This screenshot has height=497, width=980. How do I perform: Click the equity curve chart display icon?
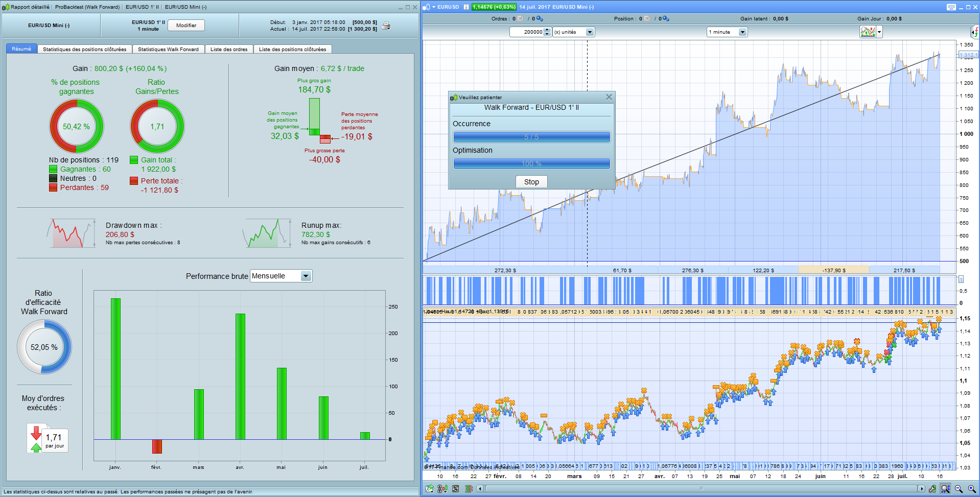[868, 32]
